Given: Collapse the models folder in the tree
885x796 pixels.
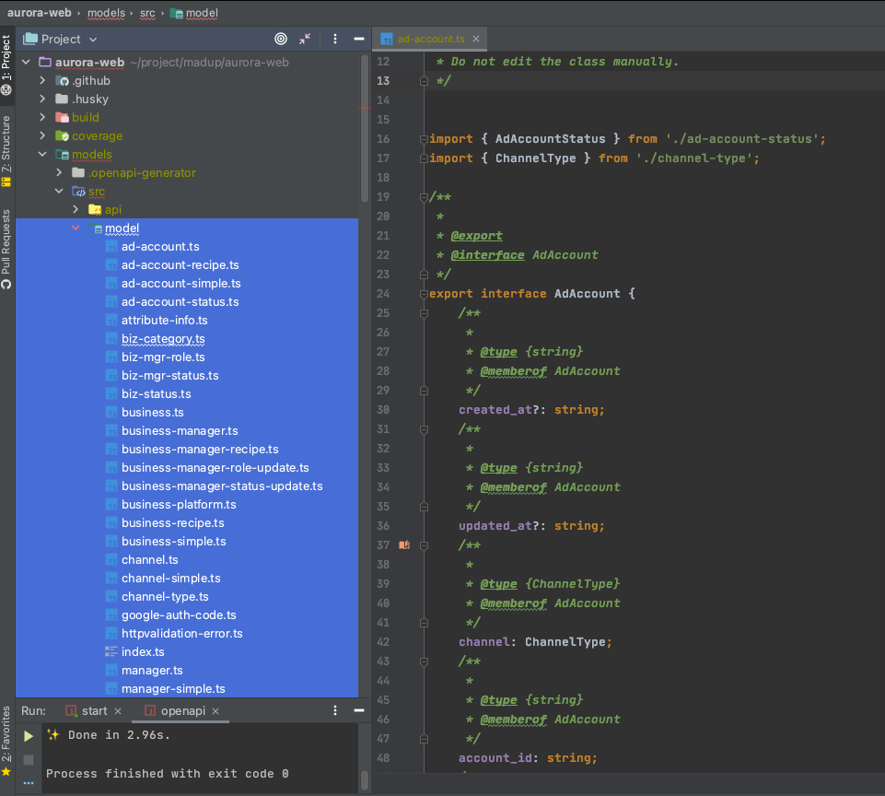Looking at the screenshot, I should point(41,154).
